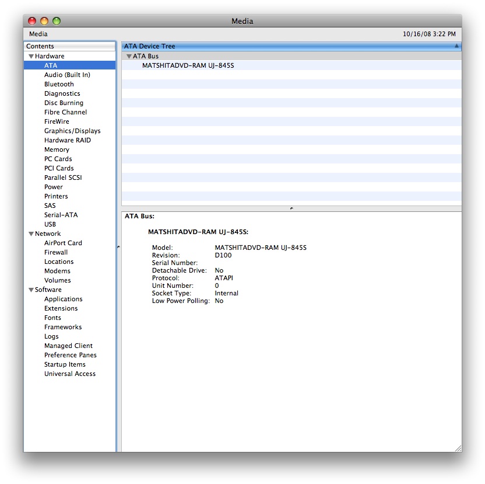The width and height of the screenshot is (485, 484).
Task: Collapse the ATA Bus disclosure triangle
Action: (129, 57)
